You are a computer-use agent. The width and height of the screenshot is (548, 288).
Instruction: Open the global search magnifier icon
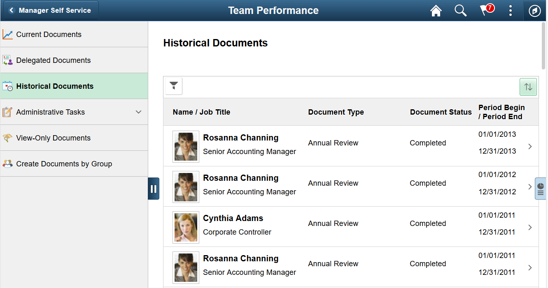pos(460,11)
